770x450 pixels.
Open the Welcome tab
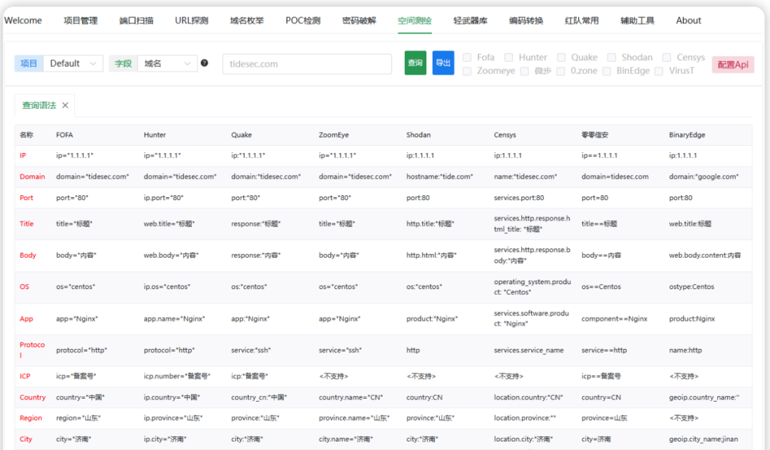tap(23, 21)
